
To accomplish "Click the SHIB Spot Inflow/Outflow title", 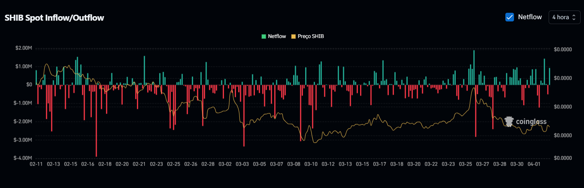I will point(54,18).
